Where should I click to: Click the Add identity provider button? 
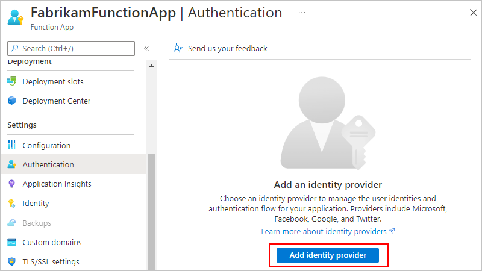(x=328, y=255)
